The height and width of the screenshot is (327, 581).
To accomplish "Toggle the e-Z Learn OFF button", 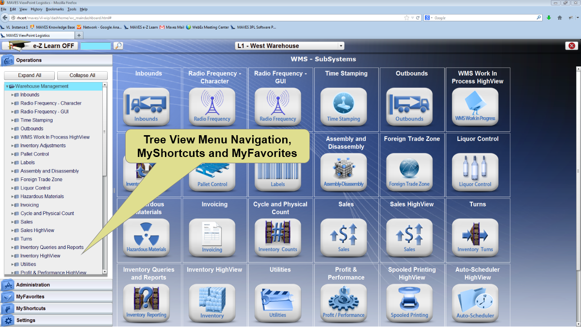I will tap(40, 46).
